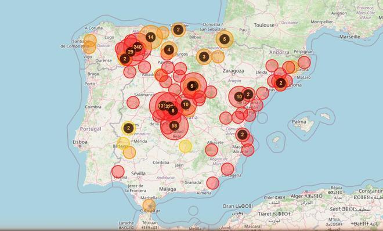This screenshot has height=231, width=383.
Task: Open the orange cluster labeled 3
Action: [x=204, y=57]
